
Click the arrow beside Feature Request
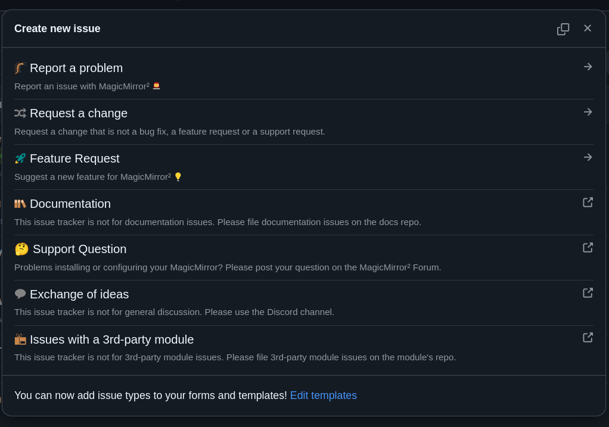pyautogui.click(x=588, y=157)
